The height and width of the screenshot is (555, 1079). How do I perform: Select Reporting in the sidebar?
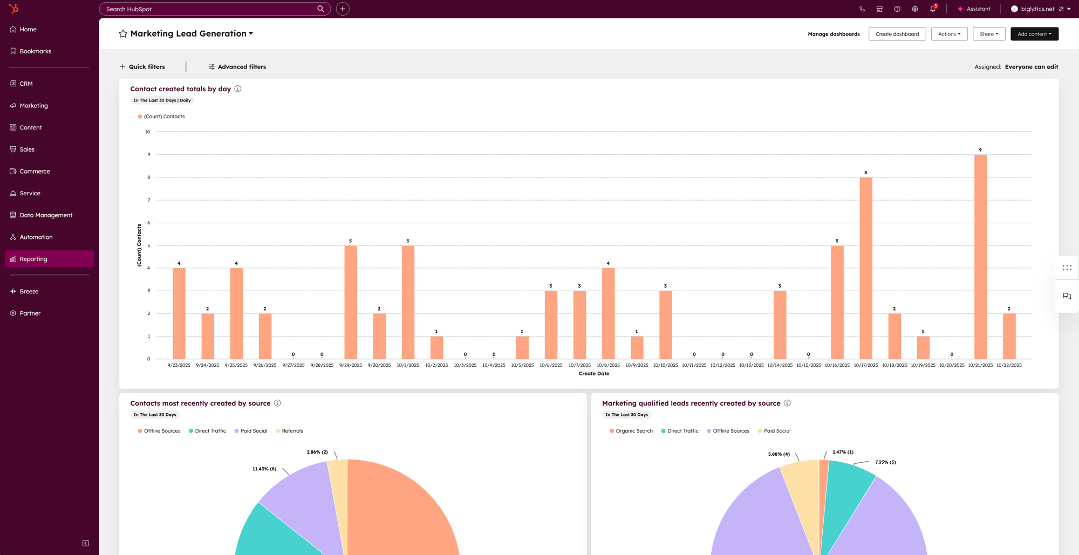[33, 258]
